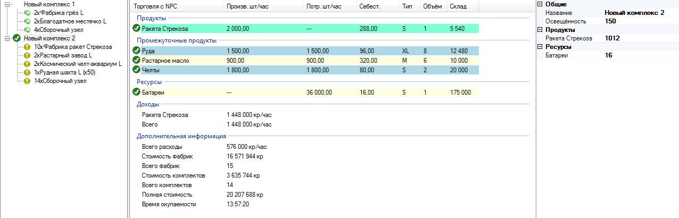
Task: Click the Ракета Стрекоза product row name
Action: click(164, 29)
